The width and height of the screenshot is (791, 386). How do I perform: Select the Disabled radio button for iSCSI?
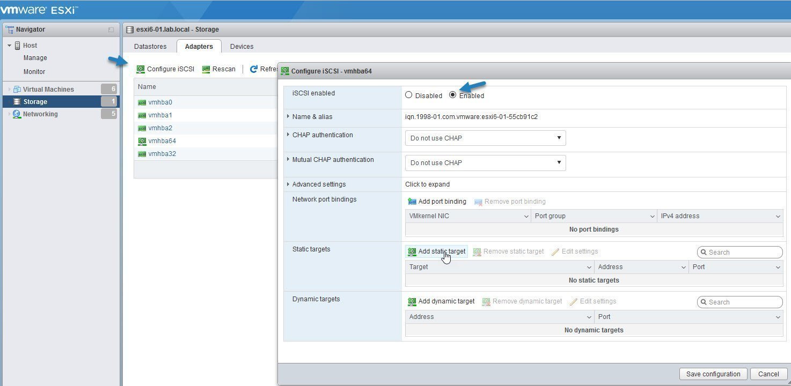coord(409,95)
